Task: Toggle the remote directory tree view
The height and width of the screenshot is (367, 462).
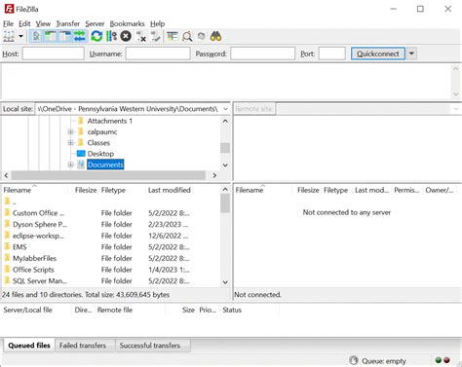Action: (x=65, y=36)
